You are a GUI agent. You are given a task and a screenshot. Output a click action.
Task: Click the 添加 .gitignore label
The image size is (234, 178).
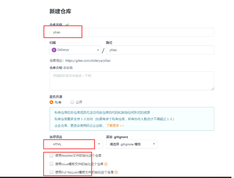pyautogui.click(x=117, y=137)
